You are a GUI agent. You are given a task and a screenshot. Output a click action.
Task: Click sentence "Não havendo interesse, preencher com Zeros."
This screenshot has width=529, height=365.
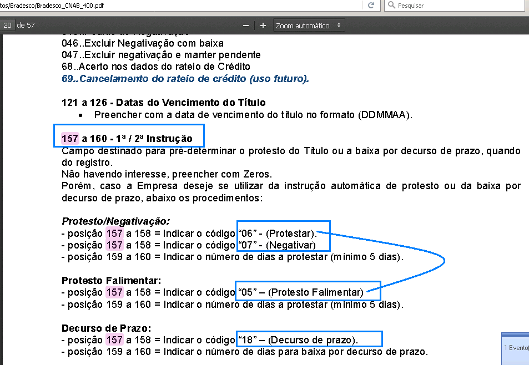[167, 174]
